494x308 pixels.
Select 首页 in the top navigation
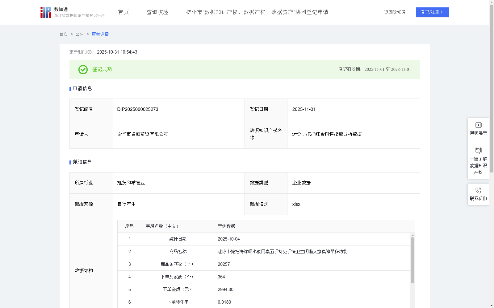(123, 12)
